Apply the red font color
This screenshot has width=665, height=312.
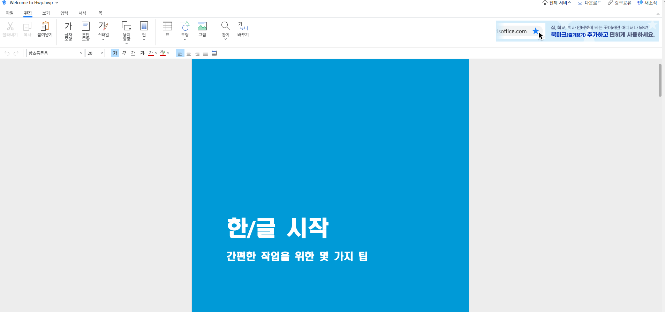151,53
